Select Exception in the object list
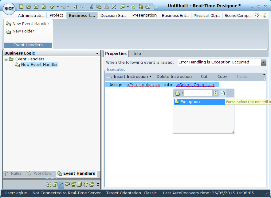 tap(190, 102)
